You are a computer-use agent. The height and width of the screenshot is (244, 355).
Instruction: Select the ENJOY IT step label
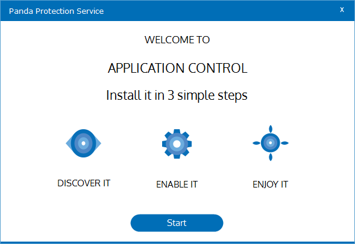pyautogui.click(x=271, y=185)
